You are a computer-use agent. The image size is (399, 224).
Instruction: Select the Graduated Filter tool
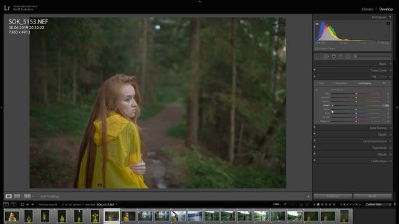[341, 57]
